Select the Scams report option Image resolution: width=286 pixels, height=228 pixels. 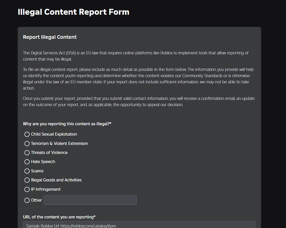(27, 171)
